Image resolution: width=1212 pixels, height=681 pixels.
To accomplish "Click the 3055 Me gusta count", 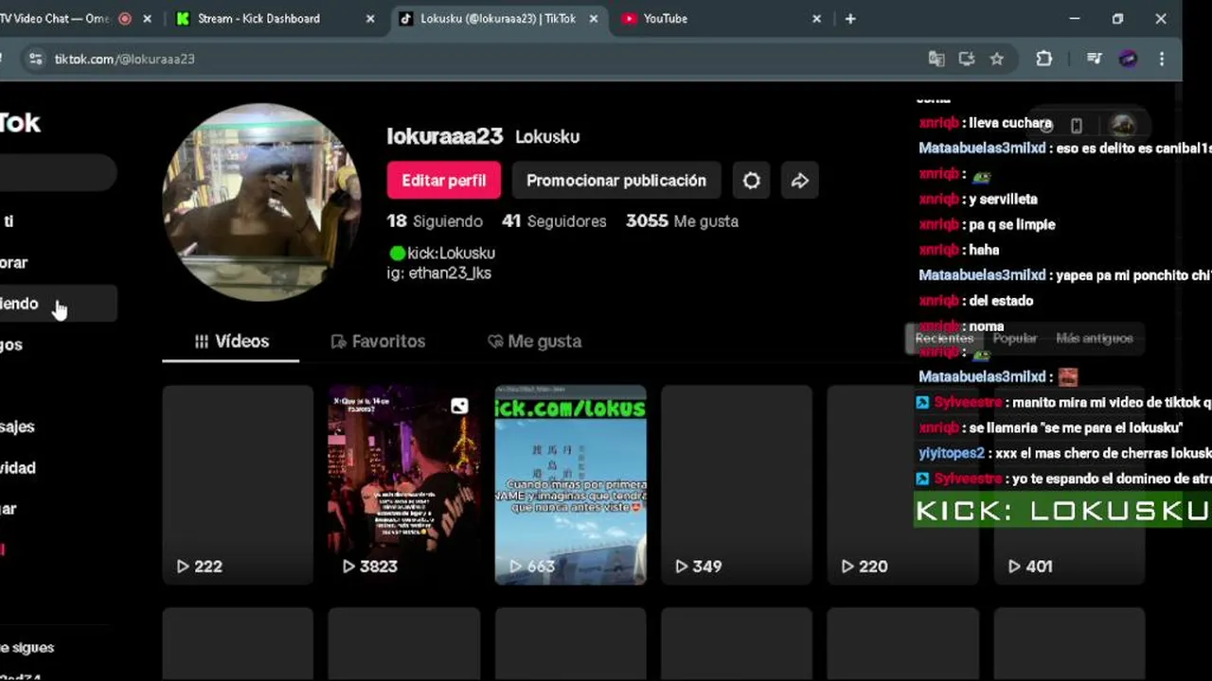I will (x=682, y=221).
